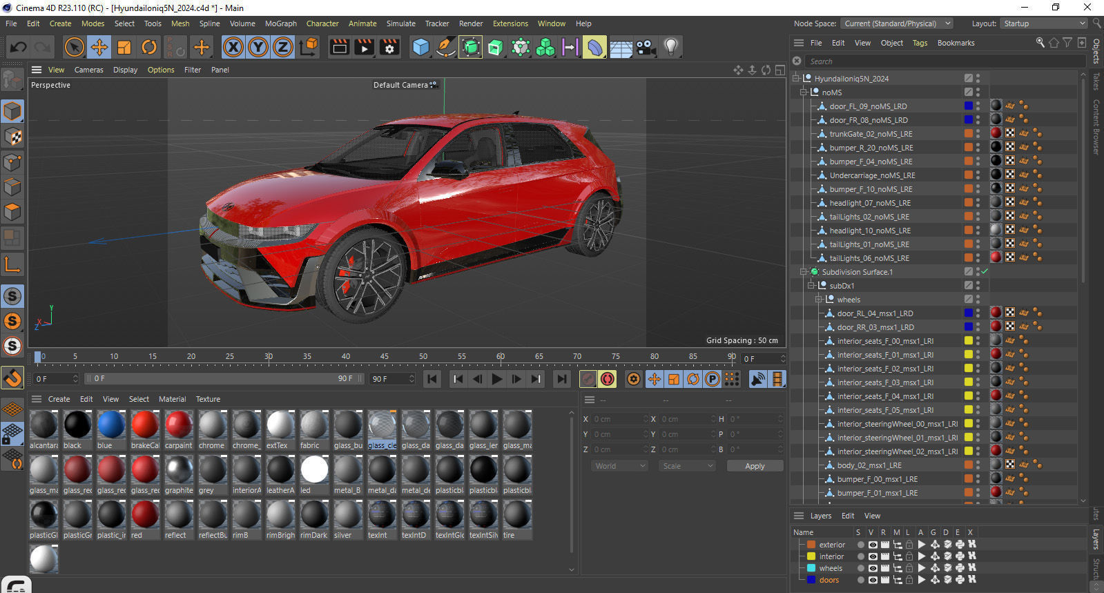The image size is (1104, 593).
Task: Collapse the noMS object group
Action: 804,93
